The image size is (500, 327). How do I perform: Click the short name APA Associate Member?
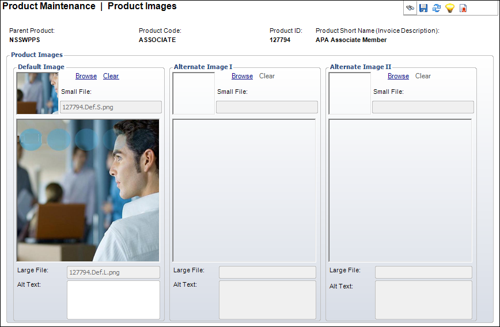351,40
